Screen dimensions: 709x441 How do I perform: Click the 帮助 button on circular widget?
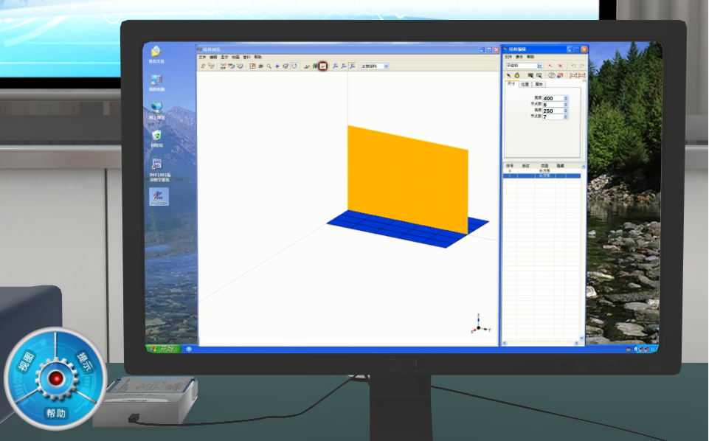click(55, 412)
